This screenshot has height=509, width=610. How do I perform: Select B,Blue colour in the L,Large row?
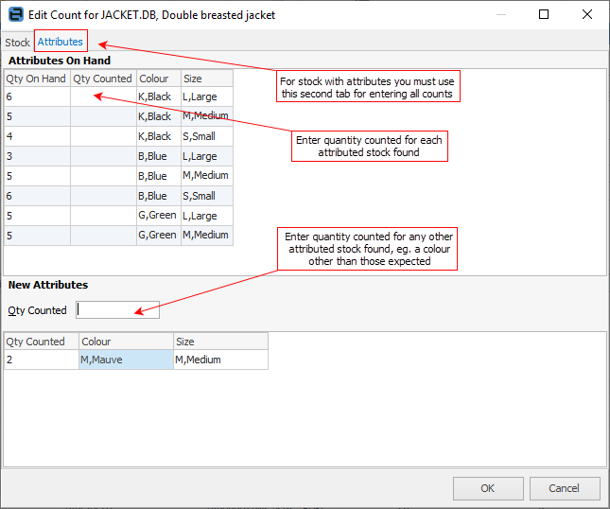click(159, 156)
